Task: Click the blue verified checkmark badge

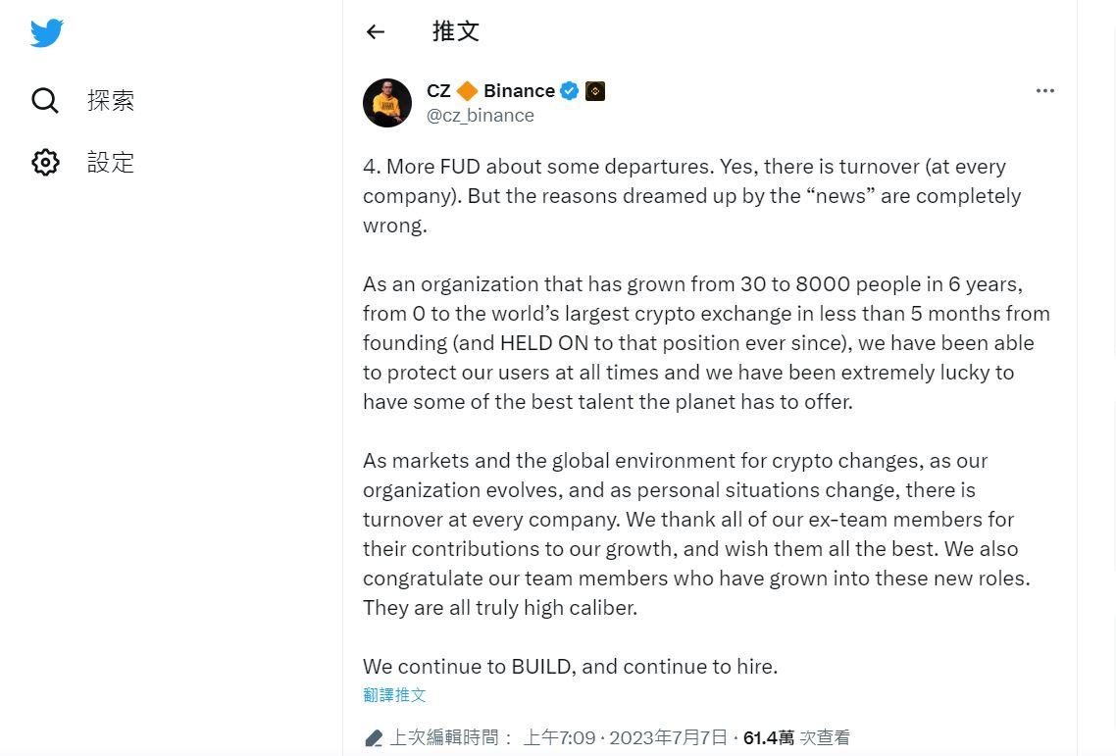Action: (570, 91)
